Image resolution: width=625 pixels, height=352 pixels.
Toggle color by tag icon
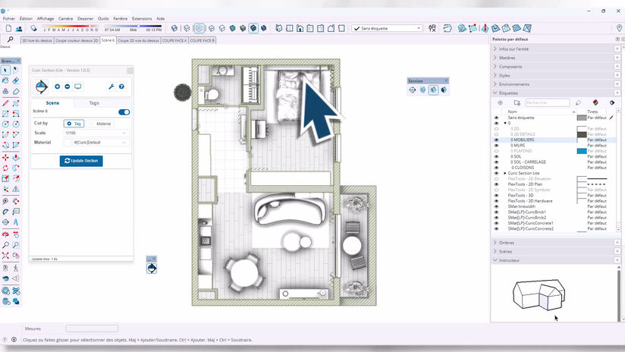coord(595,102)
